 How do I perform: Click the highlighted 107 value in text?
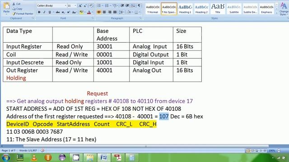pos(164,117)
